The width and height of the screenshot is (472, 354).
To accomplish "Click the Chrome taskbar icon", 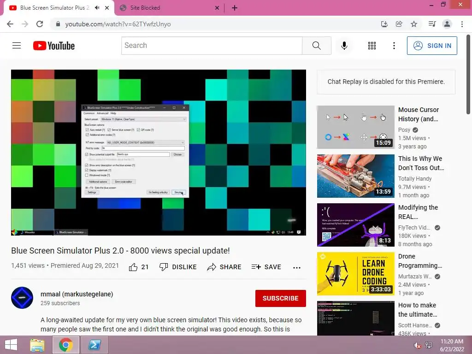I will point(65,345).
